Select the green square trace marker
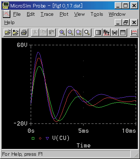Image resolution: width=140 pixels, height=159 pixels. [33, 139]
